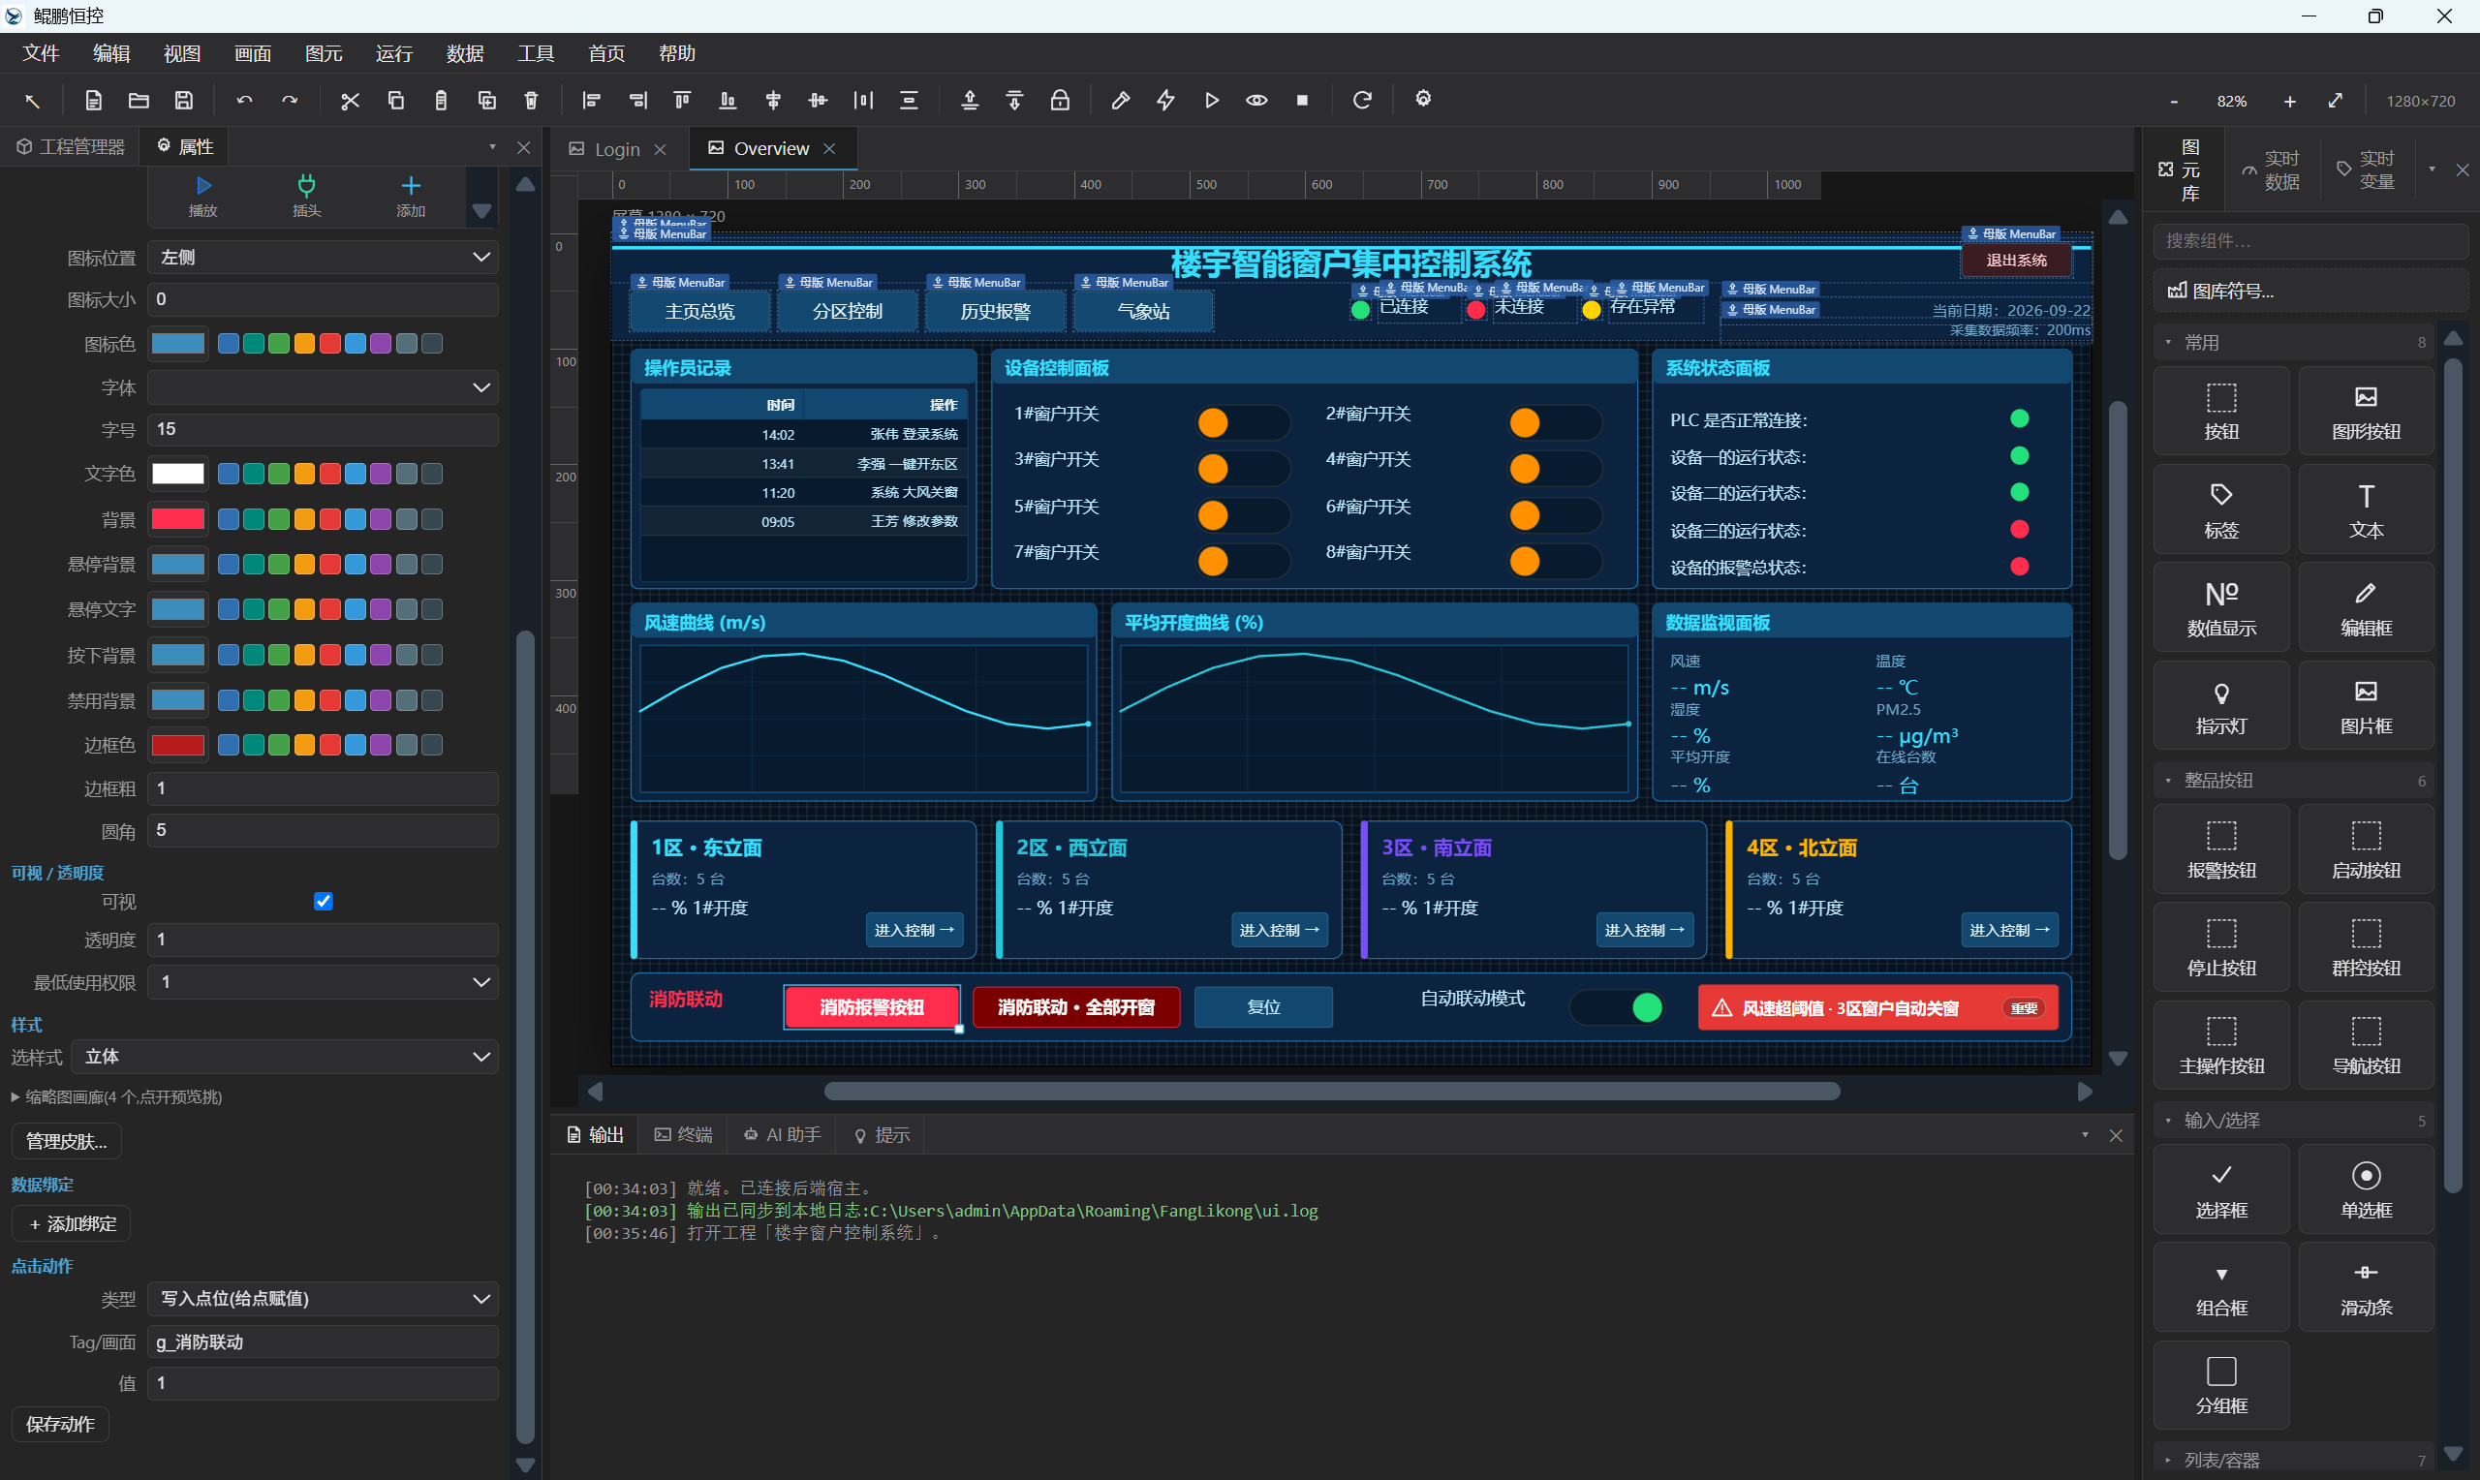Image resolution: width=2480 pixels, height=1480 pixels.
Task: Select the pointer arrow tool in toolbar
Action: click(32, 101)
